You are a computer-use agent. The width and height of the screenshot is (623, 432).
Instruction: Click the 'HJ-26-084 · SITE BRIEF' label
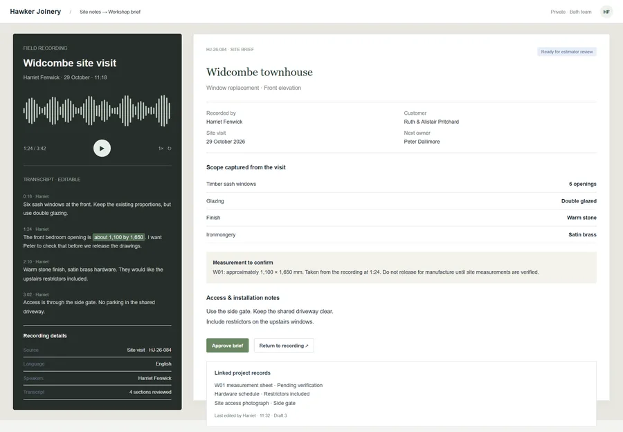point(230,50)
